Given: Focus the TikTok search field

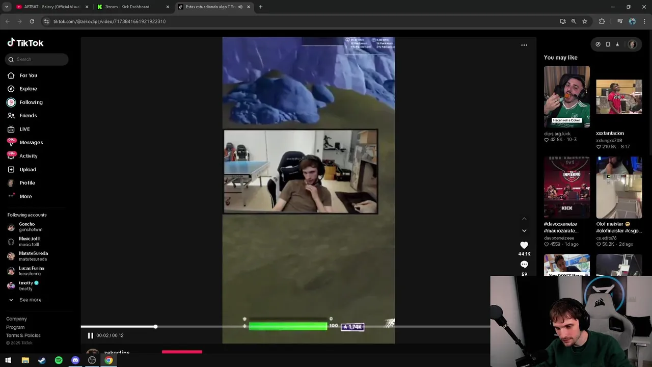Looking at the screenshot, I should tap(37, 59).
